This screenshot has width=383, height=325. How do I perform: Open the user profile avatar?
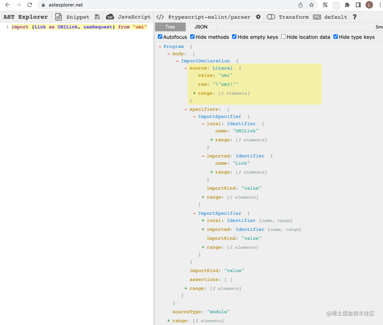pyautogui.click(x=369, y=5)
